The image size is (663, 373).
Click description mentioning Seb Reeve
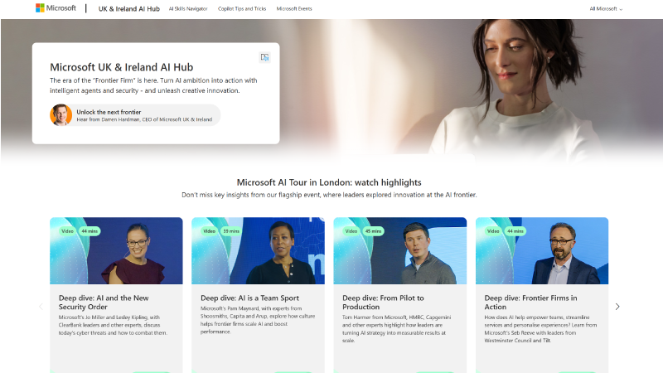(x=540, y=328)
